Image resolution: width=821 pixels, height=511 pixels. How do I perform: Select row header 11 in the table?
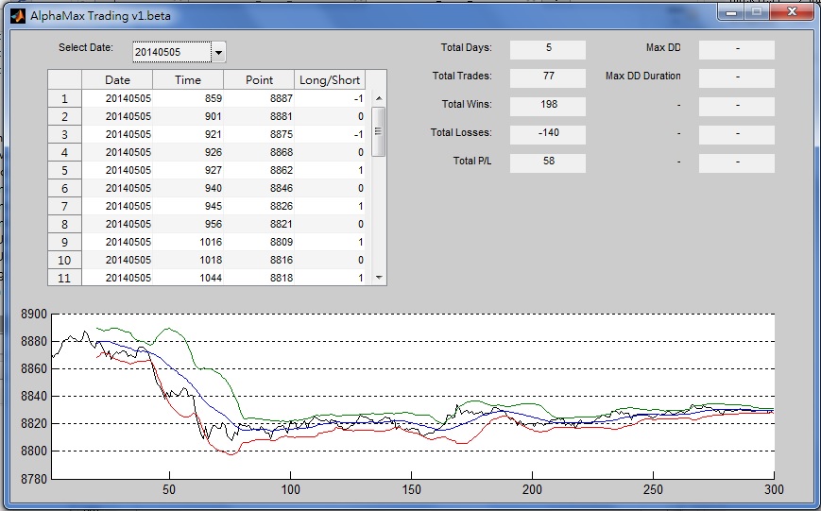click(64, 278)
